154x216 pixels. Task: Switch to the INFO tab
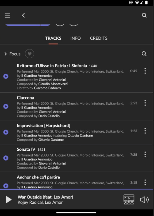pyautogui.click(x=76, y=38)
